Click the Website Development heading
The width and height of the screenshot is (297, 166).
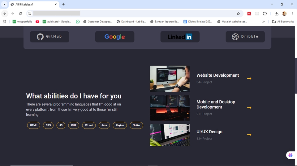[x=217, y=75]
